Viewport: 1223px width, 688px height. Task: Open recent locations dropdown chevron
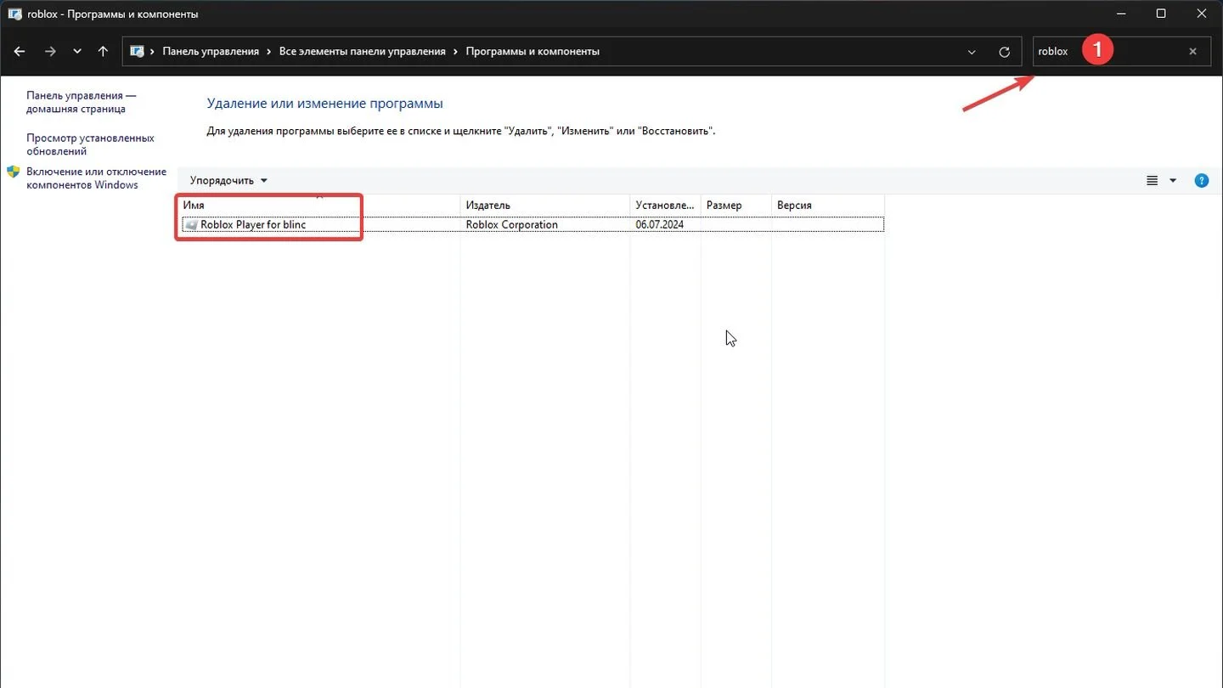click(x=77, y=52)
